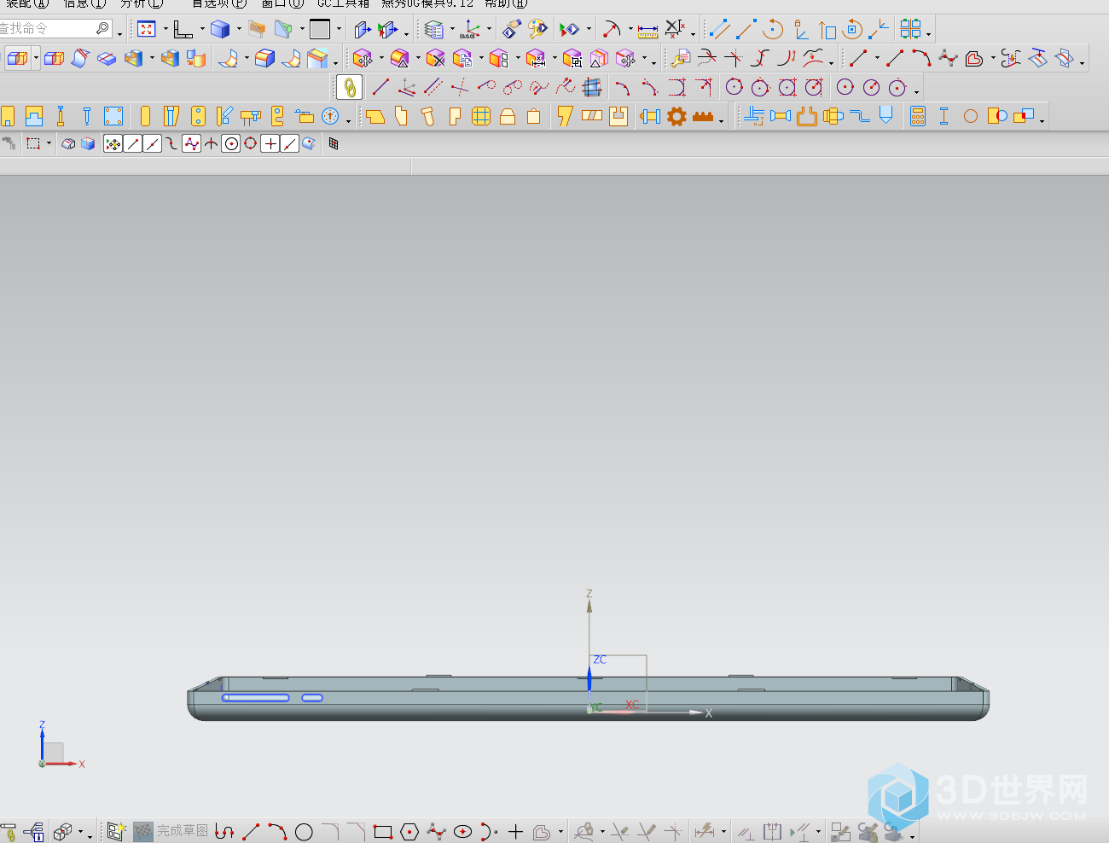
Task: Click the arc tool in curve toolbar
Action: pyautogui.click(x=920, y=58)
